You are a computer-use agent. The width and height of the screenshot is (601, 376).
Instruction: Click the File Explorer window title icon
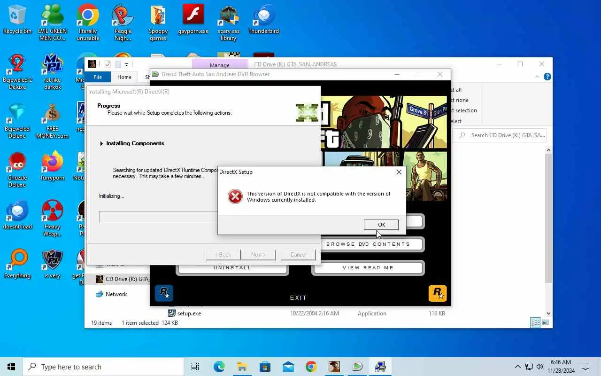click(x=92, y=64)
